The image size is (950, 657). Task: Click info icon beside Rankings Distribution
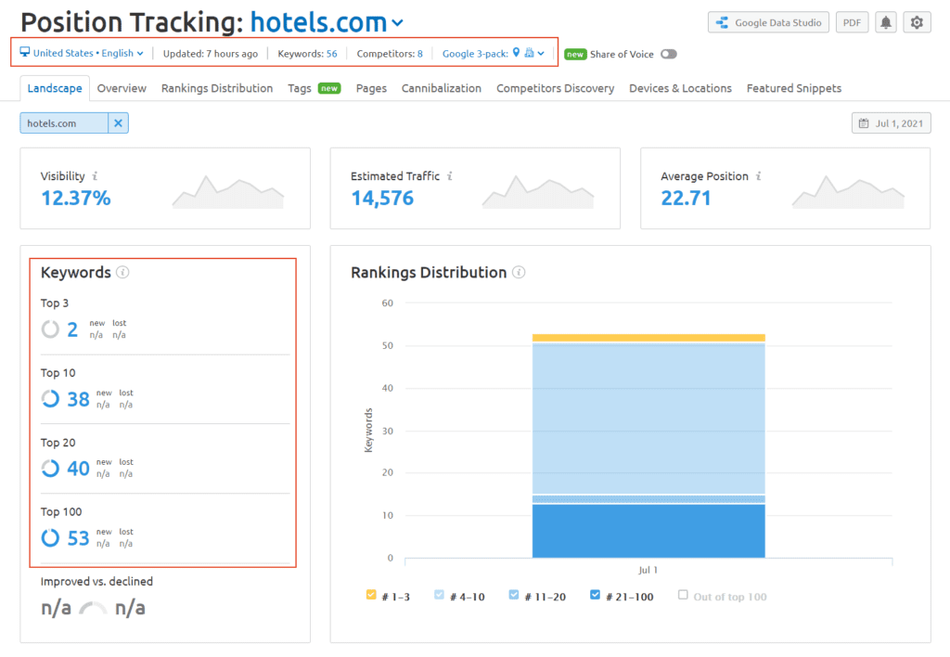(519, 272)
